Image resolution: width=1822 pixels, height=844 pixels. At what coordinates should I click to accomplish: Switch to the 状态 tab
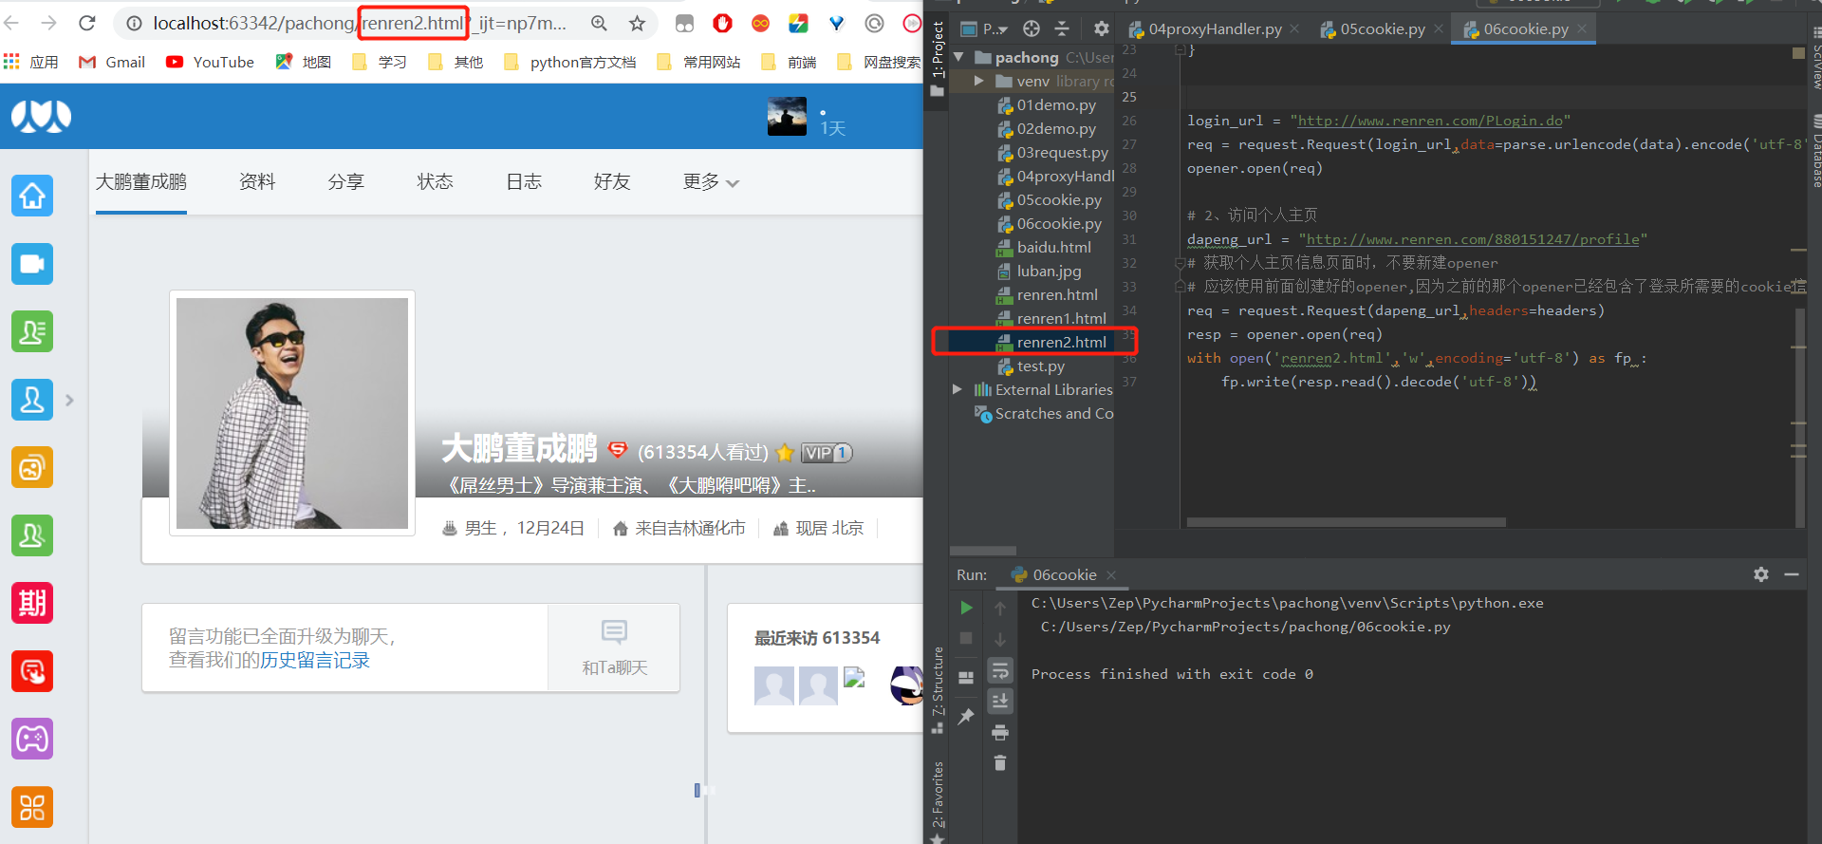click(x=435, y=181)
